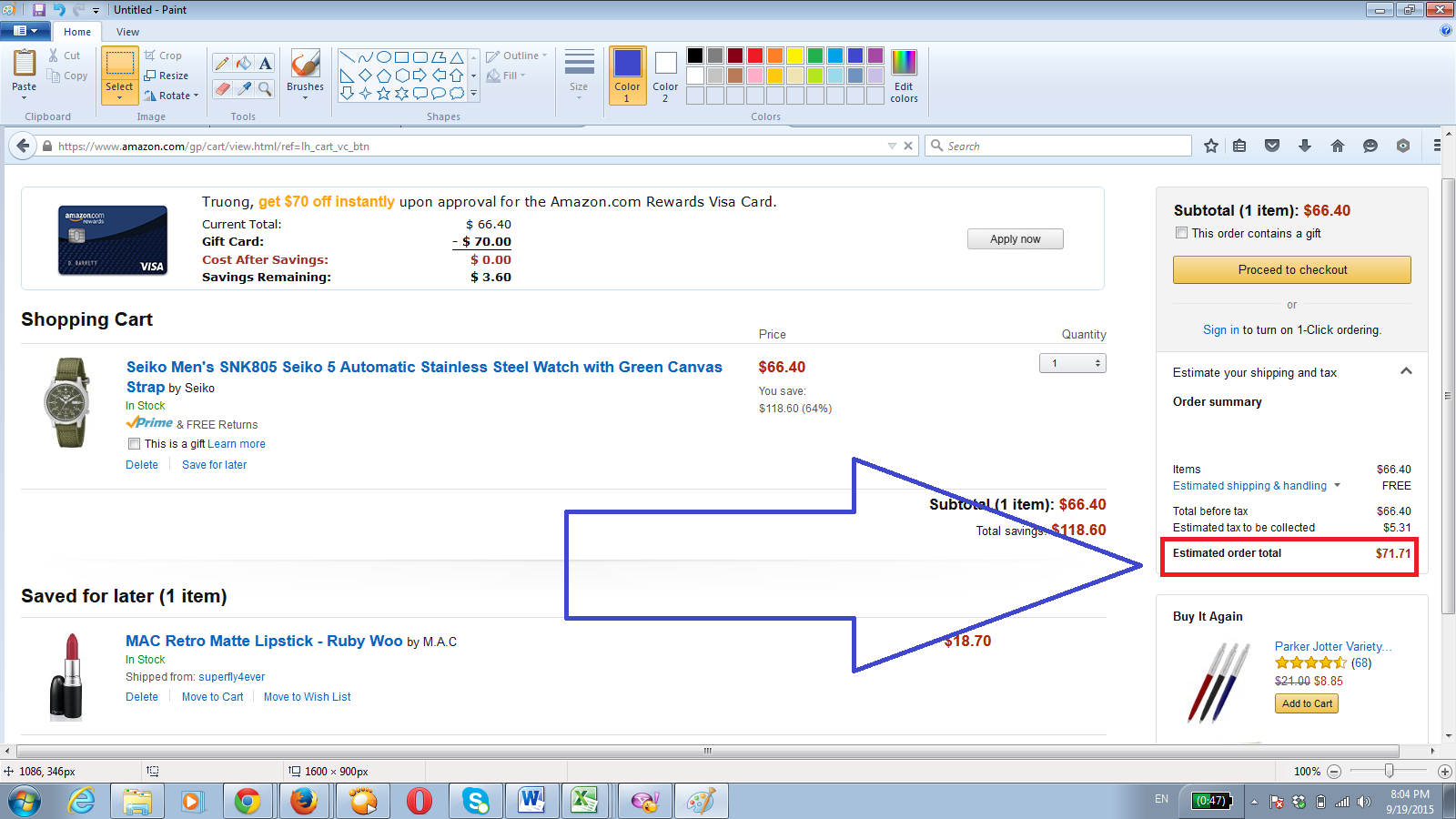Click Move to Wish List link
Screen dimensions: 1456x819
(x=307, y=697)
